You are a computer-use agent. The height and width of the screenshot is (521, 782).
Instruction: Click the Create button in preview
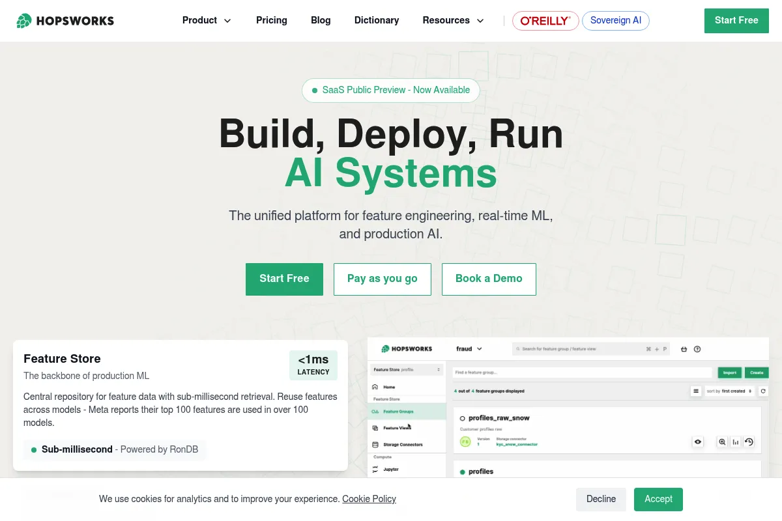tap(757, 373)
